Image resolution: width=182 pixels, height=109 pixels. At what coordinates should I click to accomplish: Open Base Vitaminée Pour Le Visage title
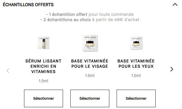point(90,64)
